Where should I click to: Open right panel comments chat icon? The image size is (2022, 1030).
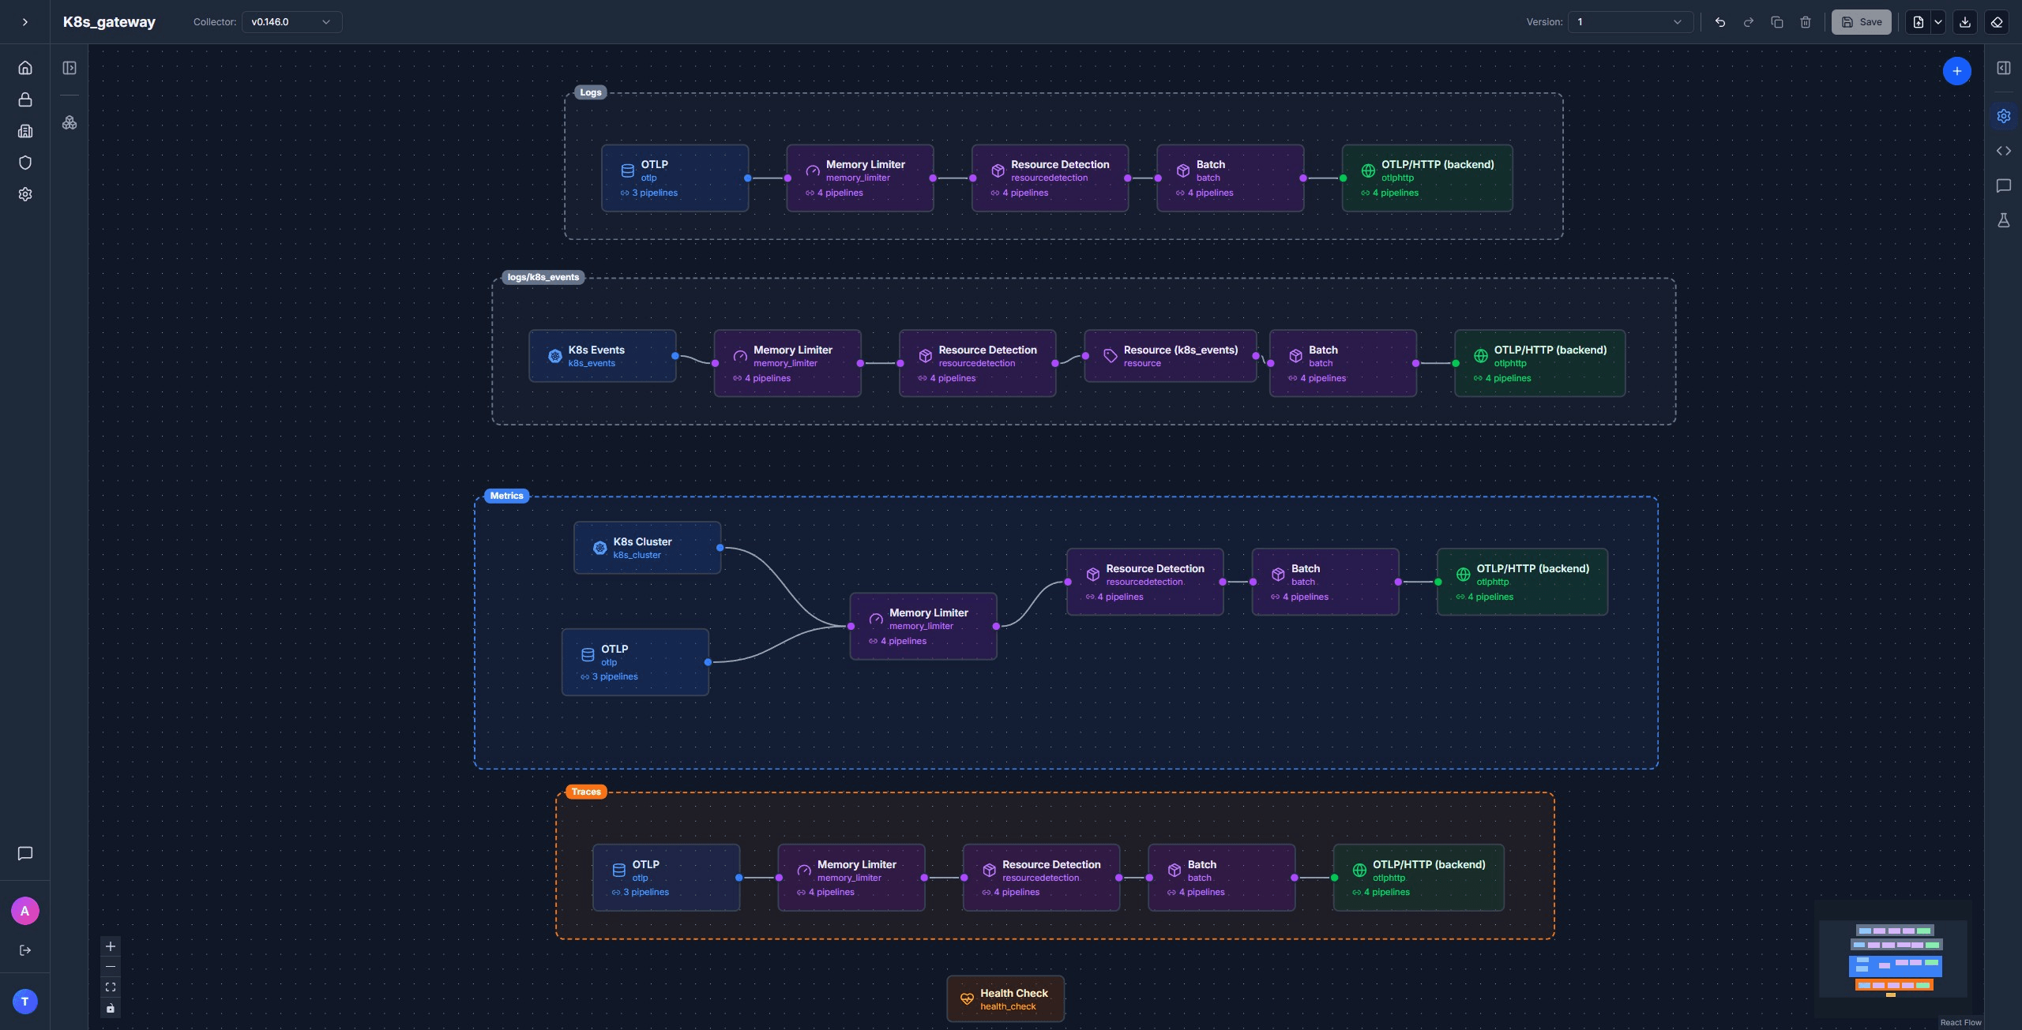(2004, 185)
